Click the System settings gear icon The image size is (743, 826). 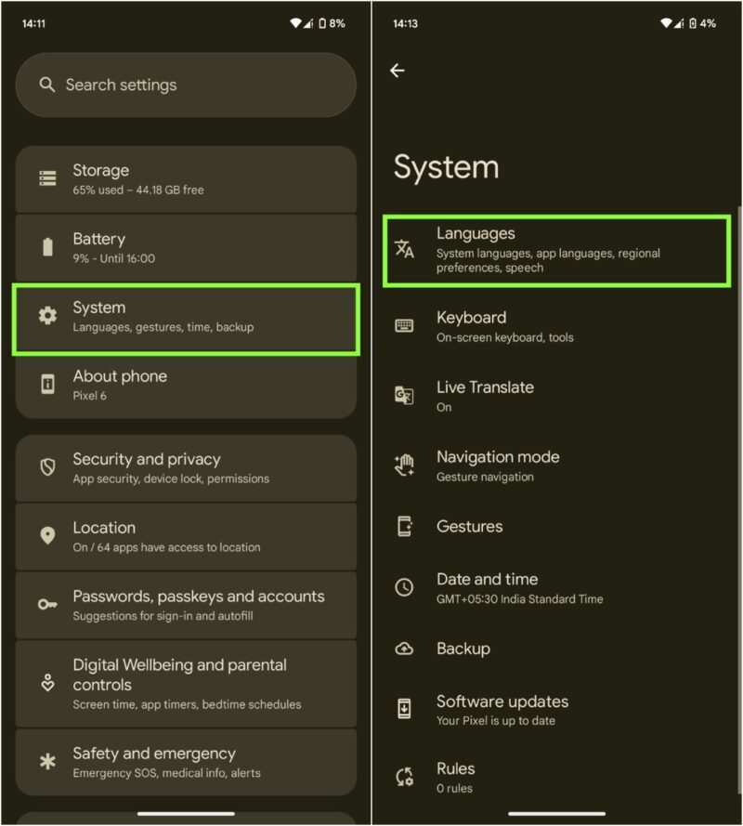point(47,316)
